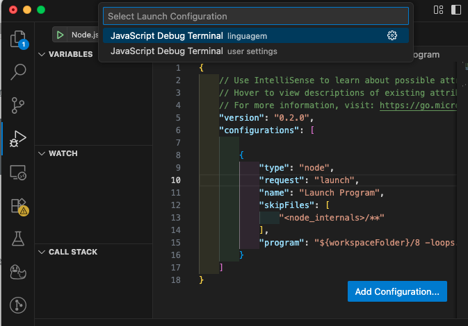Screen dimensions: 468x326
Task: Click the "0.2.0" version value
Action: click(x=292, y=118)
